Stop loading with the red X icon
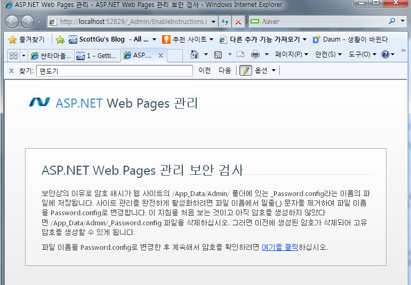 tap(238, 22)
